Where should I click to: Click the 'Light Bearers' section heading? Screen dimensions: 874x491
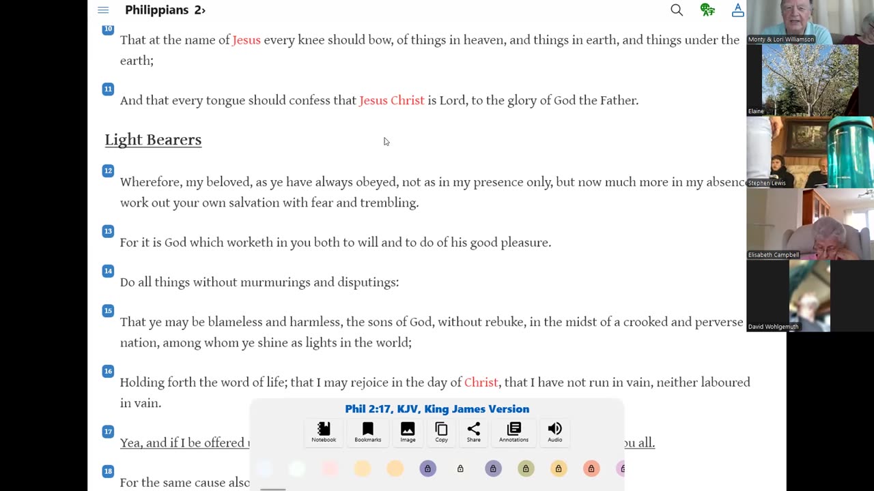[153, 140]
